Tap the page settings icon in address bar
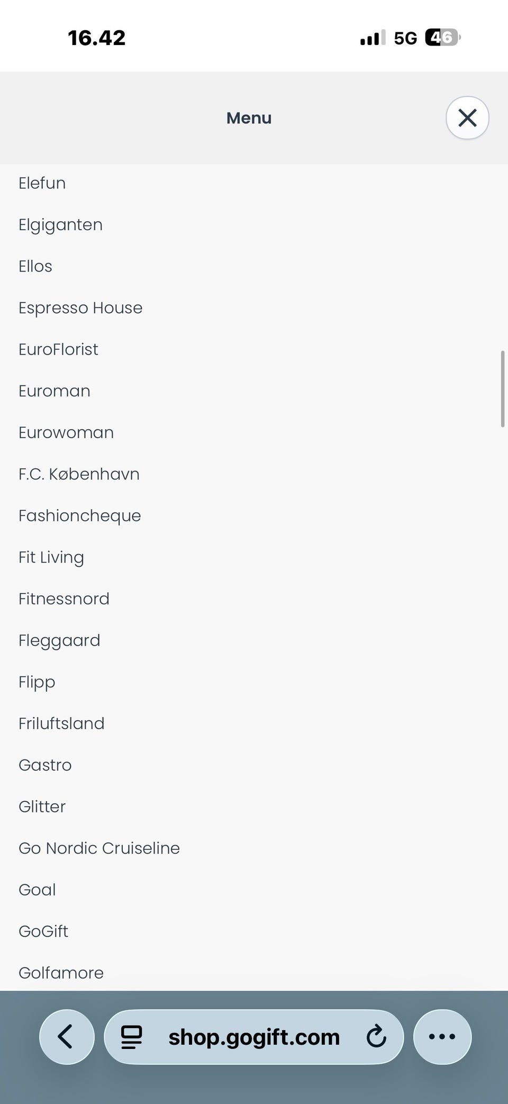 (x=132, y=1036)
